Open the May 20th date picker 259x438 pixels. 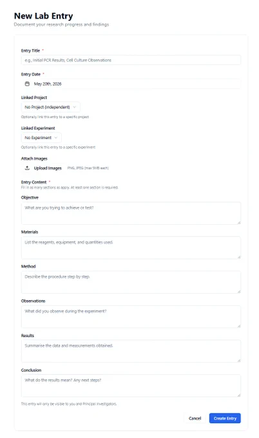click(x=131, y=84)
